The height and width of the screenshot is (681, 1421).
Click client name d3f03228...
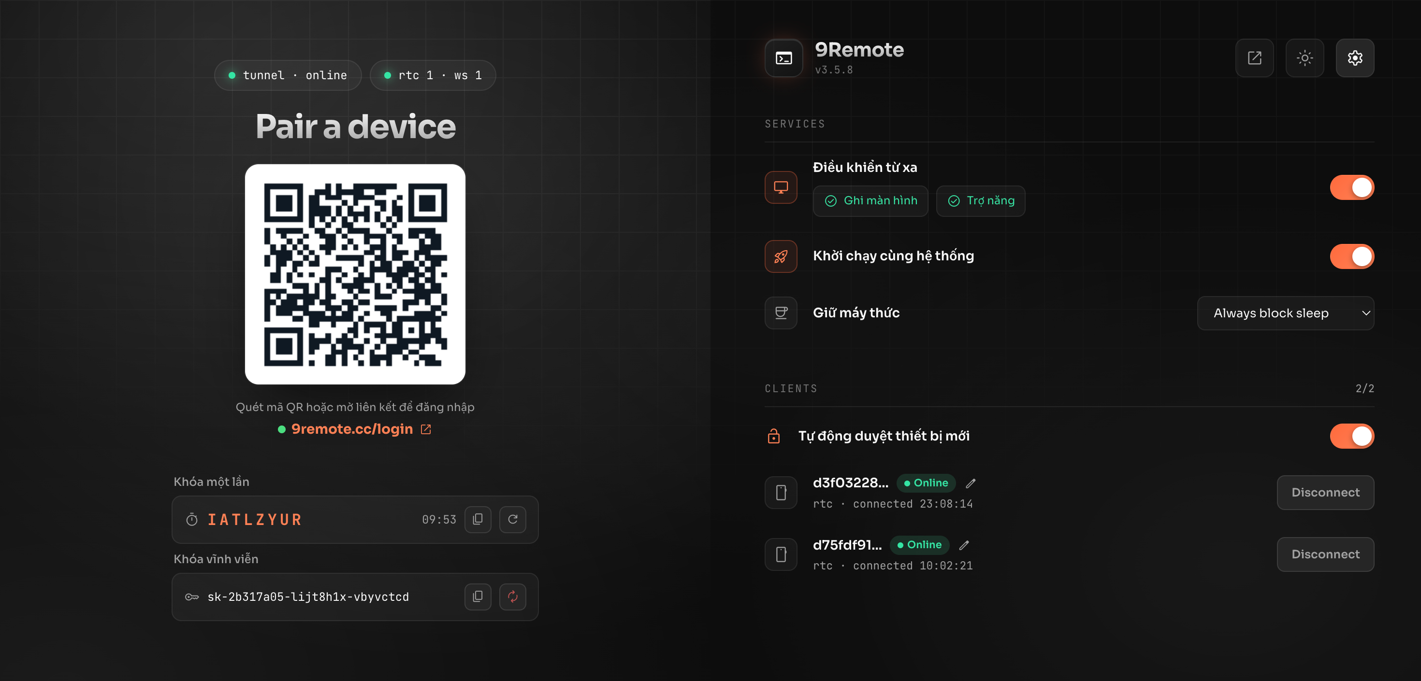[x=851, y=483]
